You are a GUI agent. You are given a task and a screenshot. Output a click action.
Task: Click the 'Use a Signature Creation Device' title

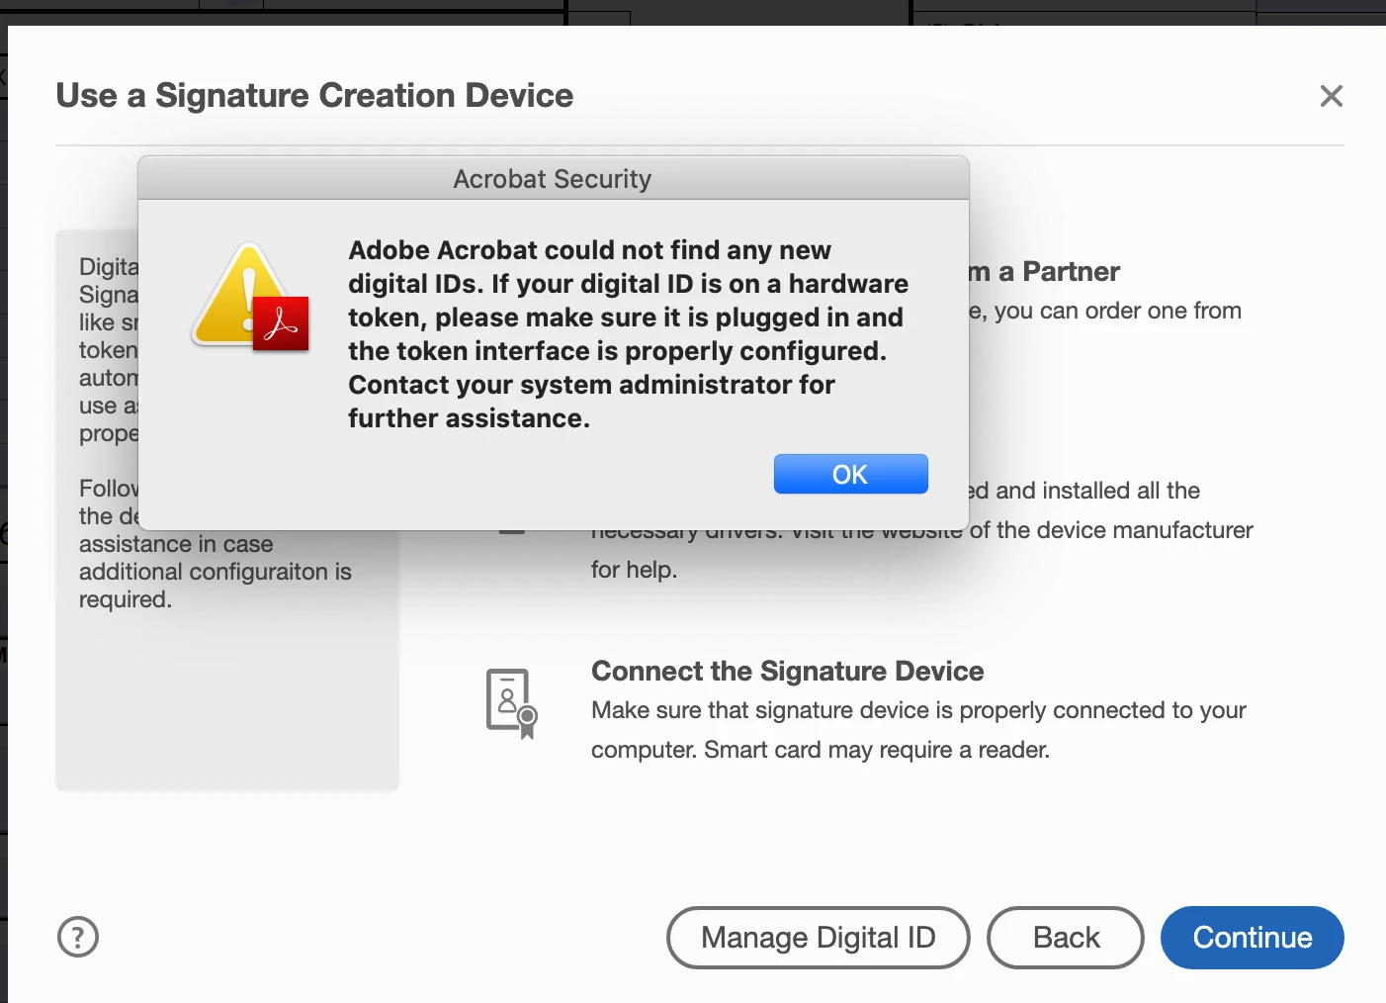(314, 95)
